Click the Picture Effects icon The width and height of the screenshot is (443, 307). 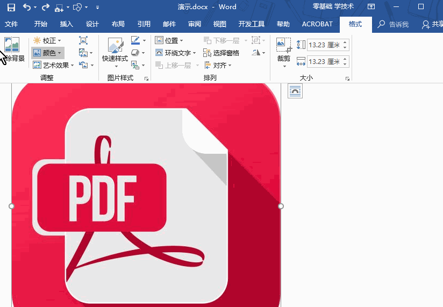coord(135,53)
